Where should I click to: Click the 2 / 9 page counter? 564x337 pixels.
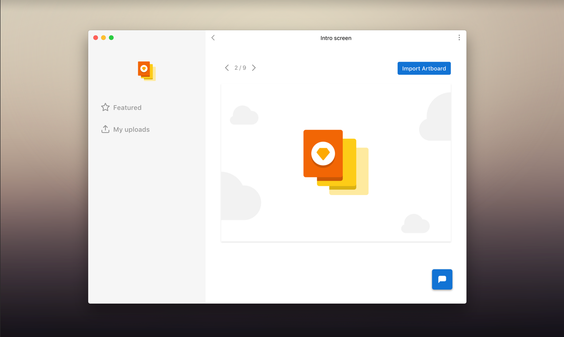tap(240, 68)
